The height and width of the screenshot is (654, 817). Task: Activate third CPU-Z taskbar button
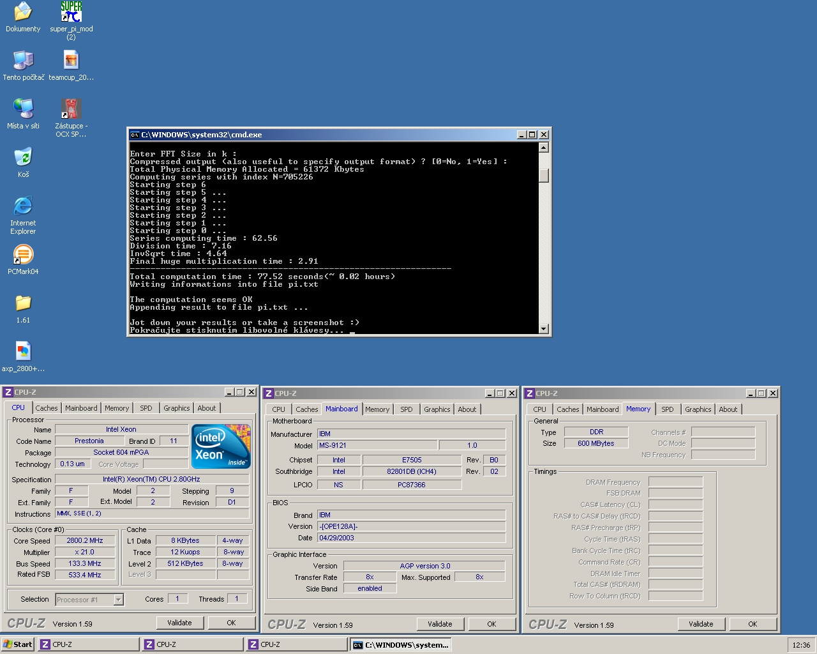tap(297, 644)
